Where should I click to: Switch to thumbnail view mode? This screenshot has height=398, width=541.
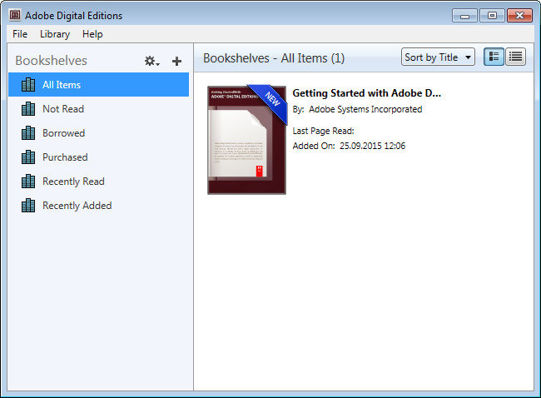point(494,57)
